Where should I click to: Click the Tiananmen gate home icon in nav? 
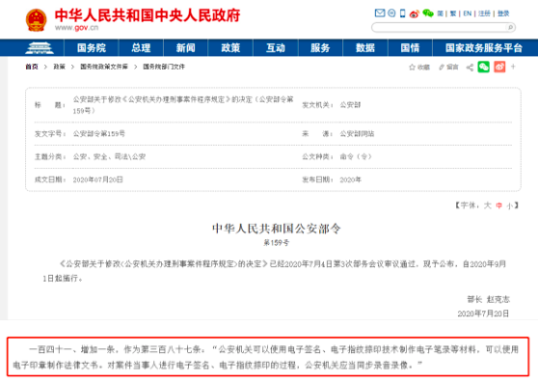pyautogui.click(x=40, y=47)
